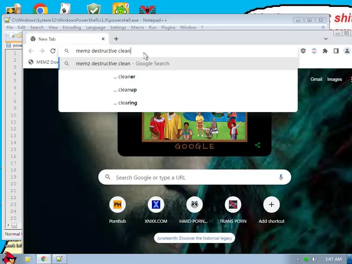The height and width of the screenshot is (264, 352).
Task: Open the Notepad++ Edit menu
Action: 22,27
